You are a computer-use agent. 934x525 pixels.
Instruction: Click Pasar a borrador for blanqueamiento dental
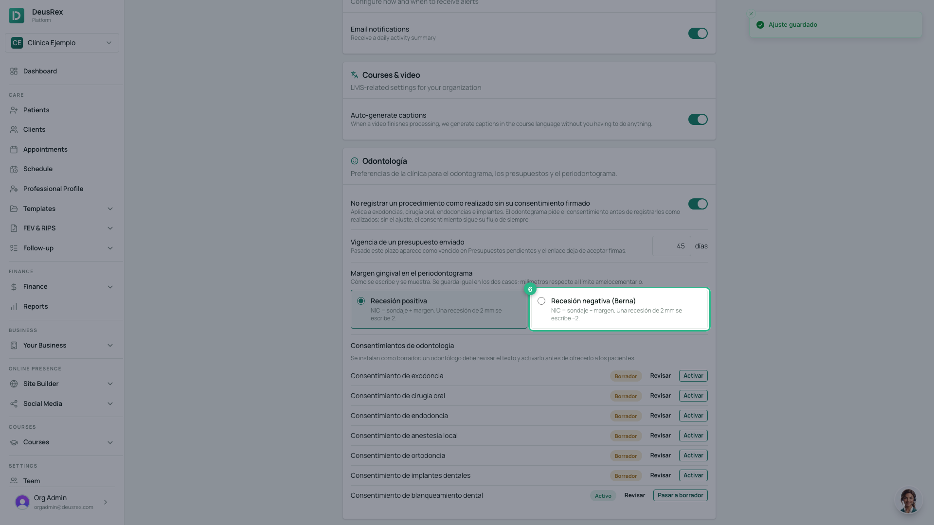point(680,495)
